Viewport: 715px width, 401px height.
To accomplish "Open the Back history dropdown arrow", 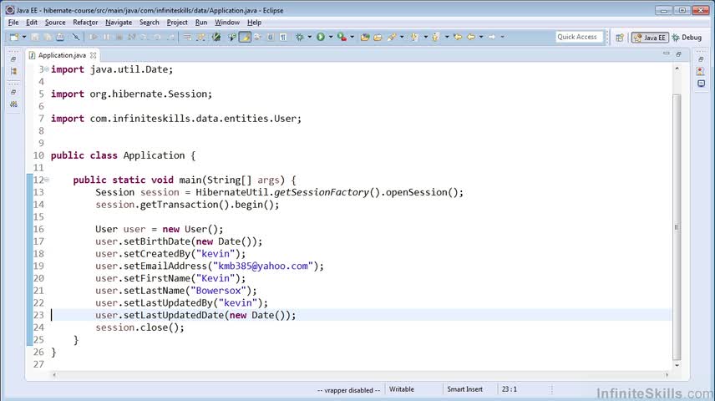I will click(481, 37).
